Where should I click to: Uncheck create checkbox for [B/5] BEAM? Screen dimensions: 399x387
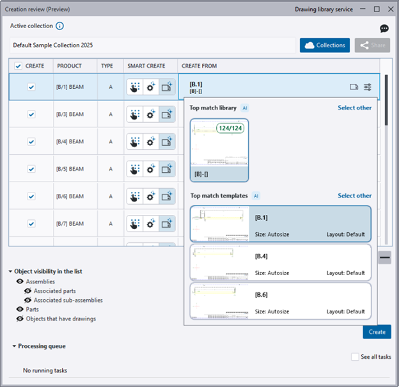[x=31, y=169]
